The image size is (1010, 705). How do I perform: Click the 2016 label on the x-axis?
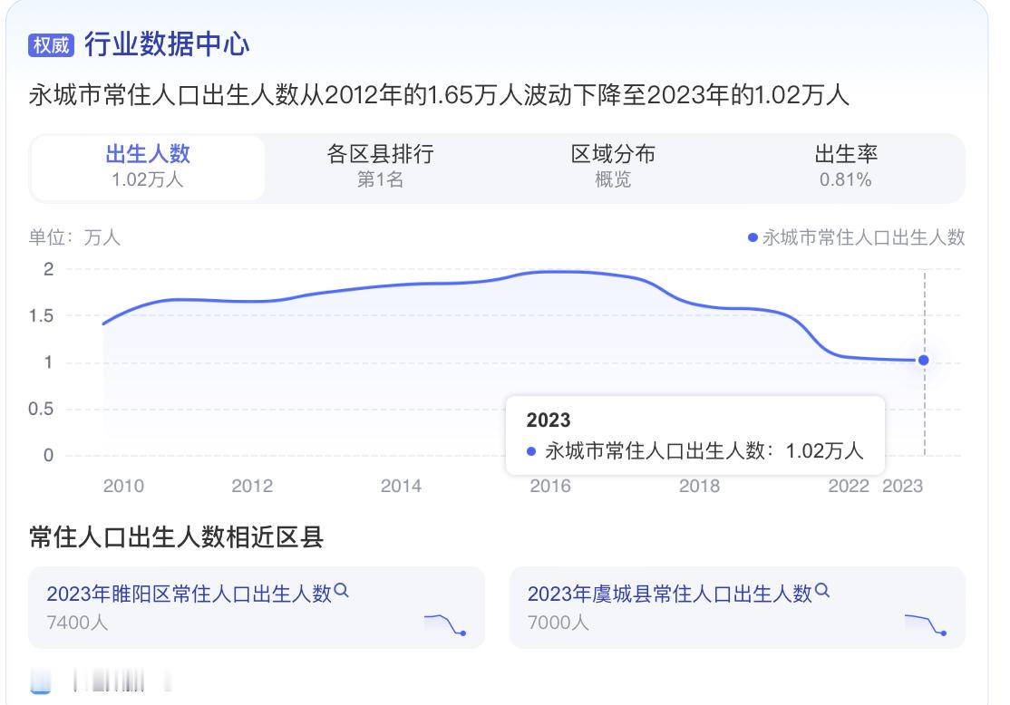tap(549, 487)
